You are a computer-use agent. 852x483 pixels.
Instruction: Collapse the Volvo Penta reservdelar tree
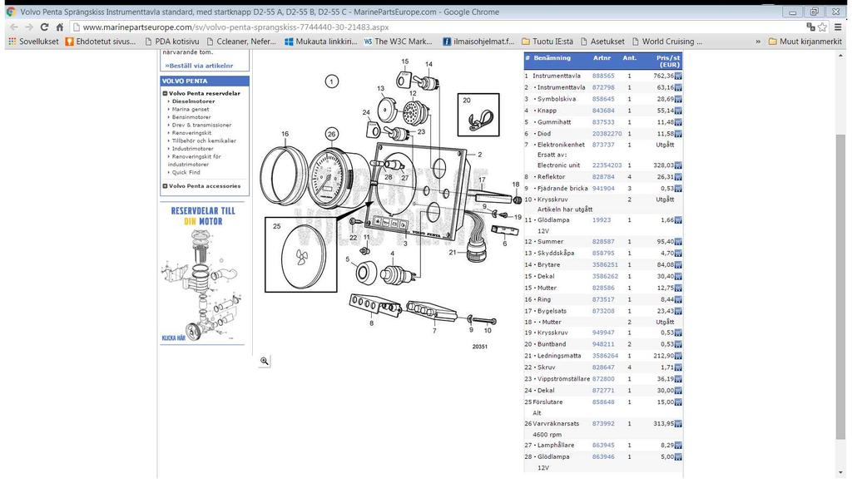pos(166,93)
